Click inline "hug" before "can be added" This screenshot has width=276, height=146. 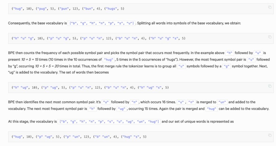point(212,109)
